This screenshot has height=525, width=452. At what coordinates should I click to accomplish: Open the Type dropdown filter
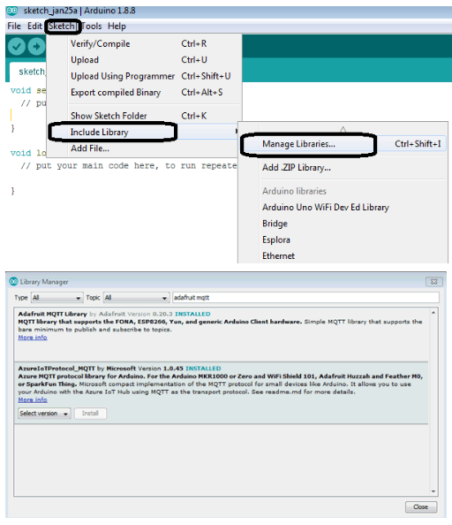pyautogui.click(x=56, y=298)
